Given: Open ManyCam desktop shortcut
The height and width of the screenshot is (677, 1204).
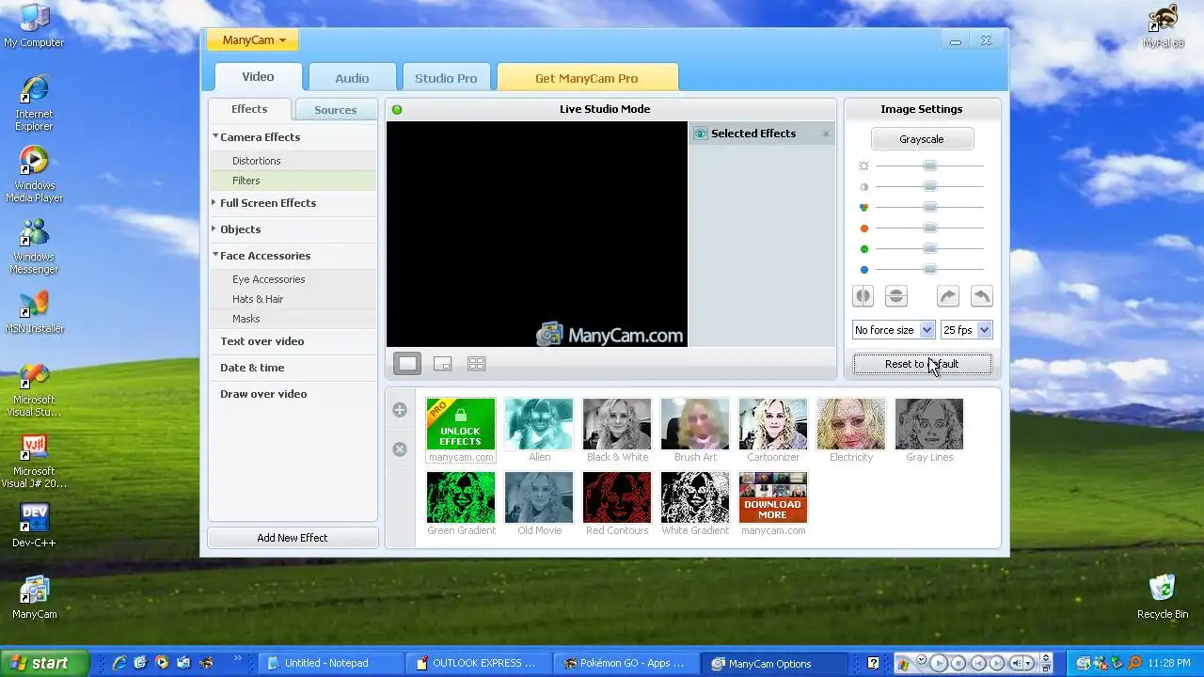Looking at the screenshot, I should pyautogui.click(x=35, y=598).
